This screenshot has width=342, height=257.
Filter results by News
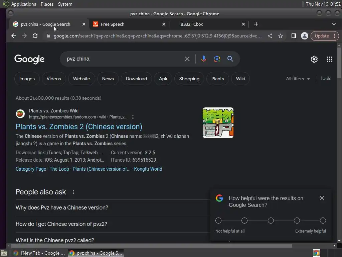[x=108, y=79]
